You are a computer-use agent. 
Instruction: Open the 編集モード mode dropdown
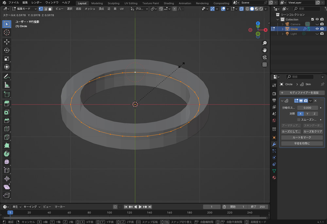(24, 9)
